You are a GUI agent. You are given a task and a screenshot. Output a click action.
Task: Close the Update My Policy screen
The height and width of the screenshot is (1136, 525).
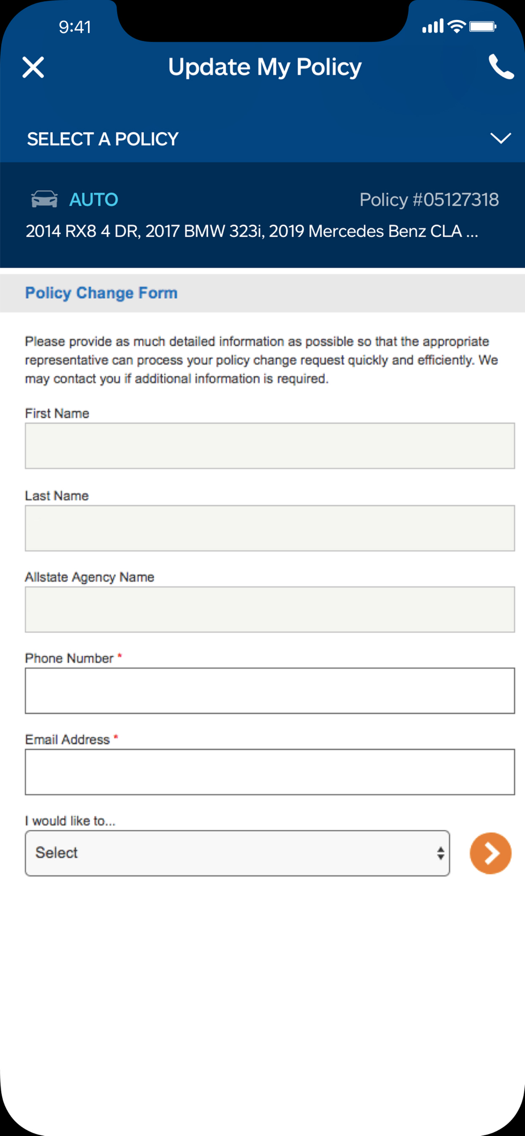[33, 67]
